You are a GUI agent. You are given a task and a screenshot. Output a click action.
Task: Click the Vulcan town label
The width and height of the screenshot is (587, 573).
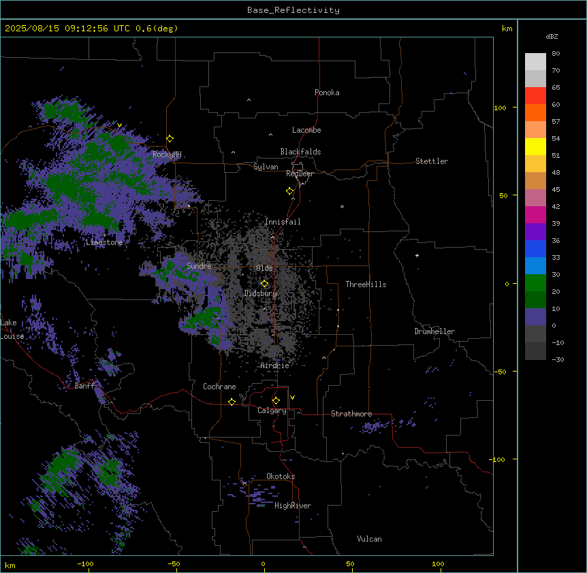tap(370, 539)
